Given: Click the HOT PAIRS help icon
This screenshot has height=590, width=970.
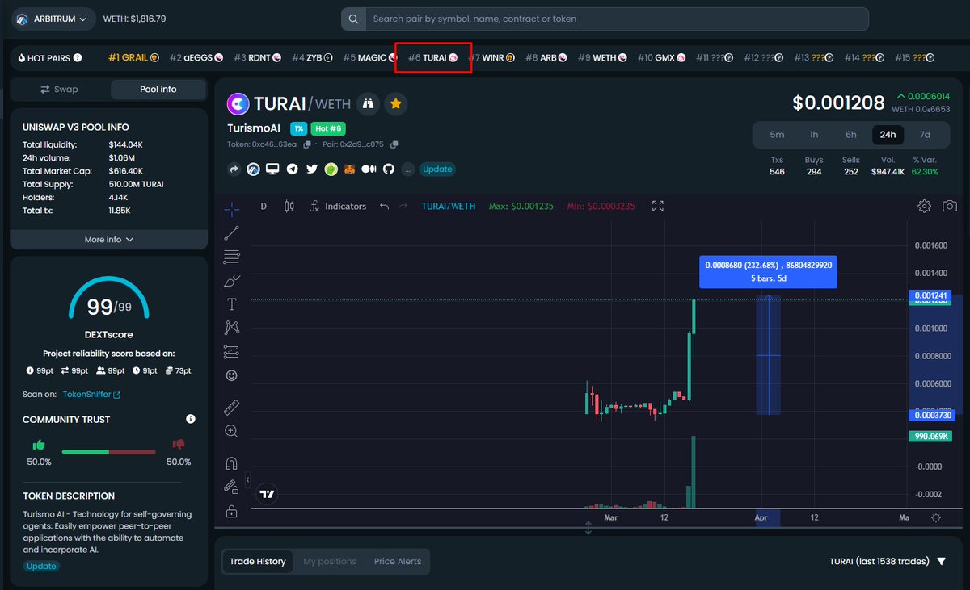Looking at the screenshot, I should point(78,58).
